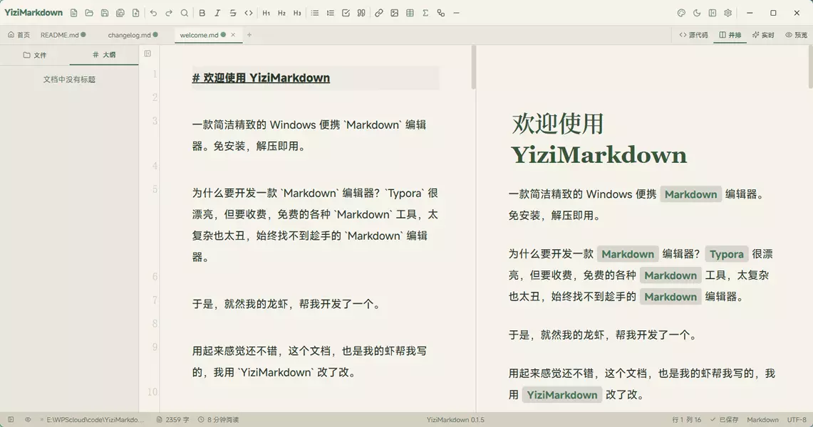Screen dimensions: 813x427
Task: Switch to the 首页 home tab
Action: click(x=19, y=35)
